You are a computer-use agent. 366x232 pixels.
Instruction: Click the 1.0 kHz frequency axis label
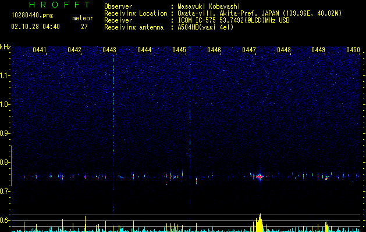click(x=5, y=104)
